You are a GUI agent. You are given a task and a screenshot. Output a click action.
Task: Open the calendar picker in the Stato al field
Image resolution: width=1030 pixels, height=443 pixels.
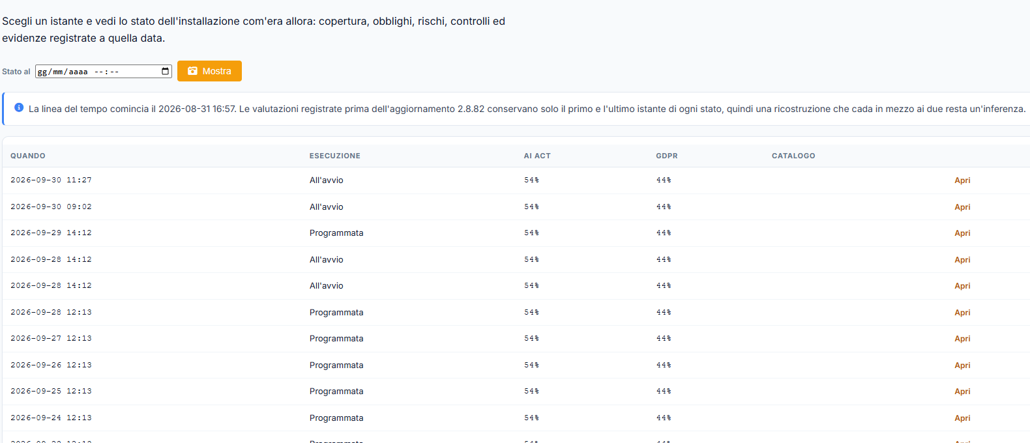165,71
